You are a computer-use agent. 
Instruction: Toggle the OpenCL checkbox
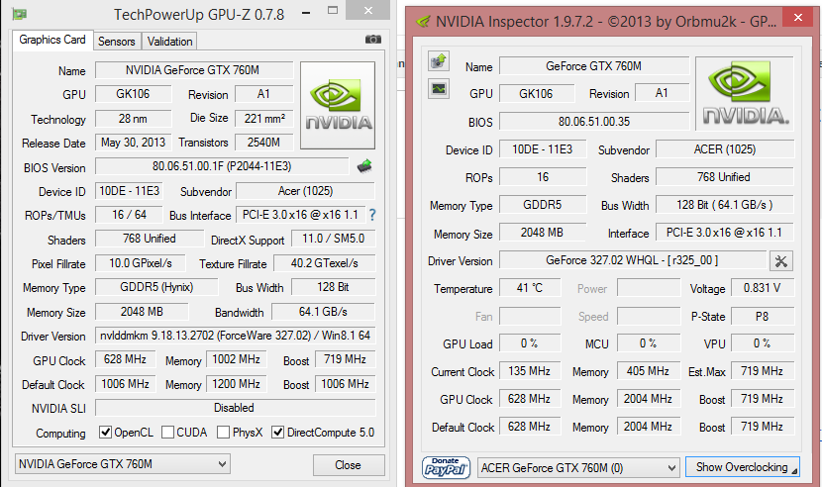105,433
